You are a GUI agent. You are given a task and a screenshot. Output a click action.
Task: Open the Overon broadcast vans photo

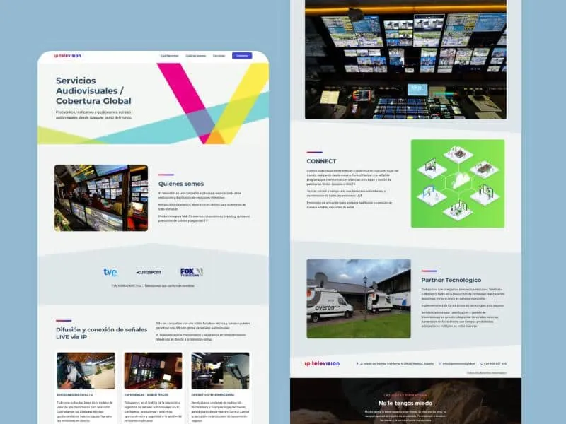pyautogui.click(x=359, y=298)
